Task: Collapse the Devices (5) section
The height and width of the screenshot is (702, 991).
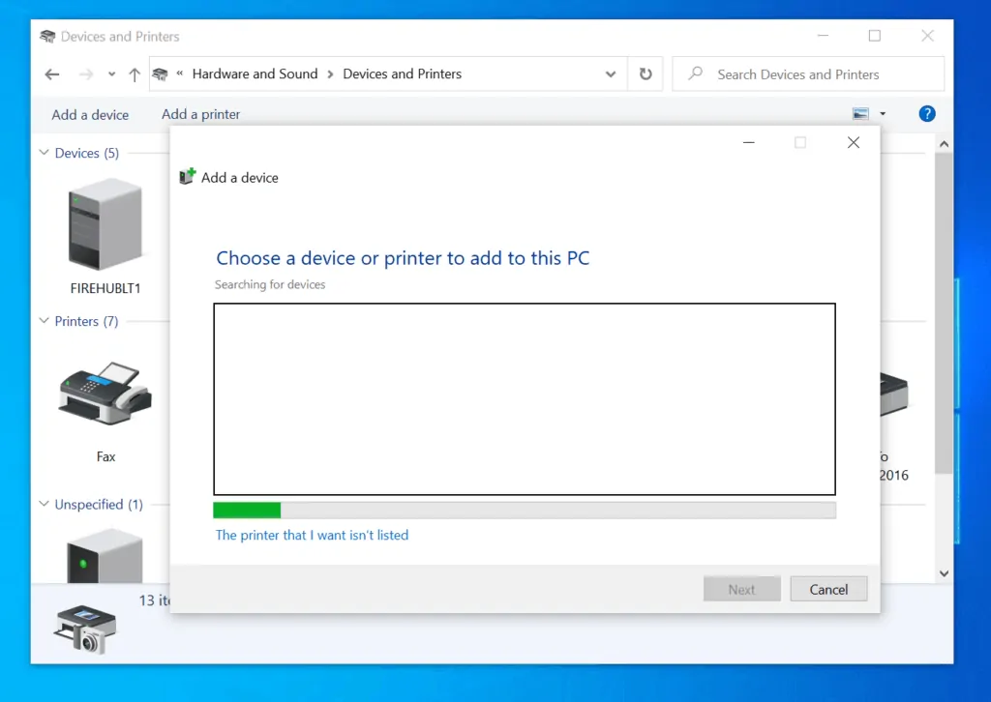Action: pyautogui.click(x=43, y=153)
